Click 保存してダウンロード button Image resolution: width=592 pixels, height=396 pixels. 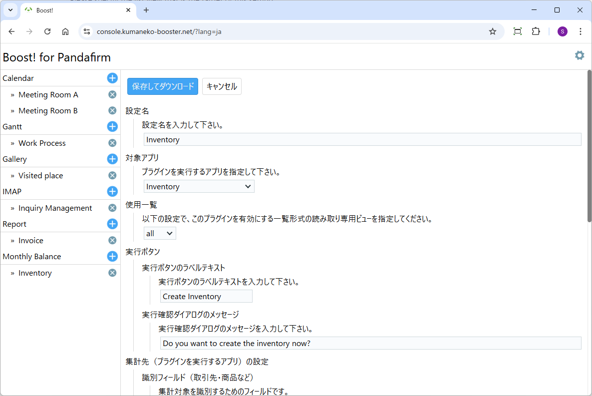pyautogui.click(x=163, y=86)
